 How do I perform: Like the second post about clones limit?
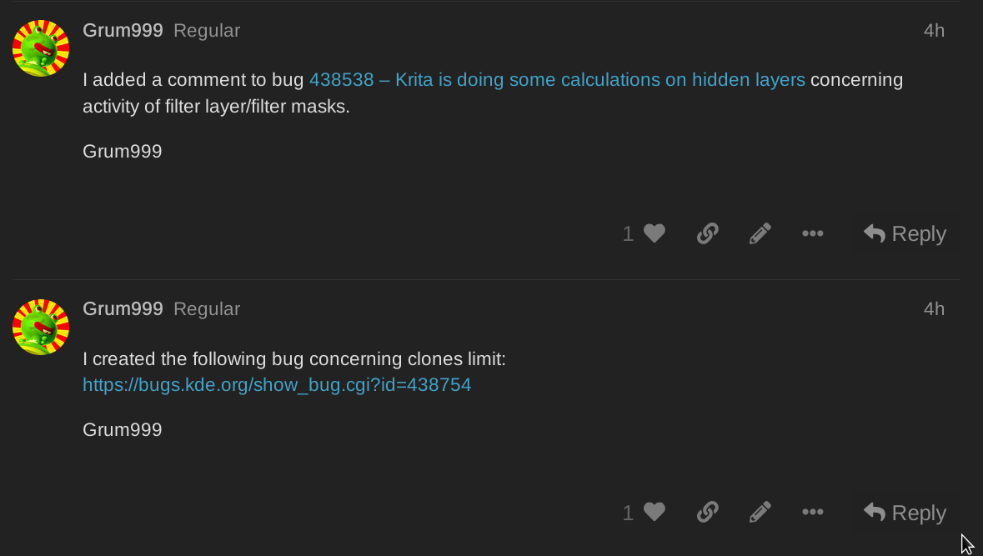[x=654, y=513]
